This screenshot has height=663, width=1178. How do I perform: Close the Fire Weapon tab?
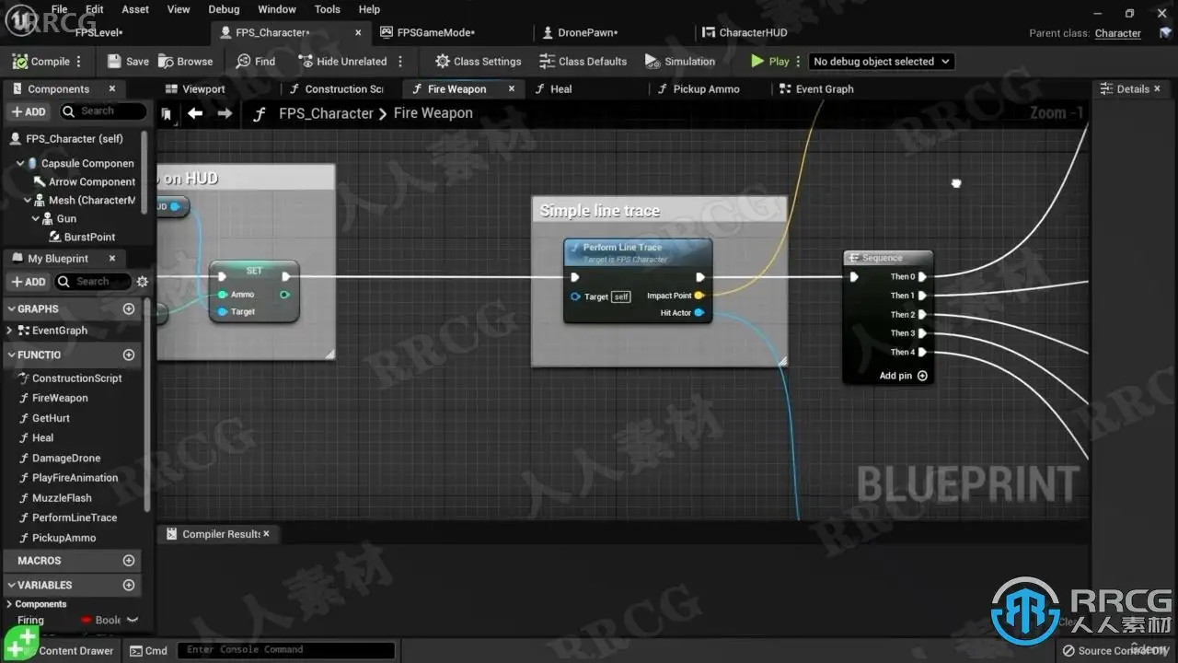click(512, 89)
